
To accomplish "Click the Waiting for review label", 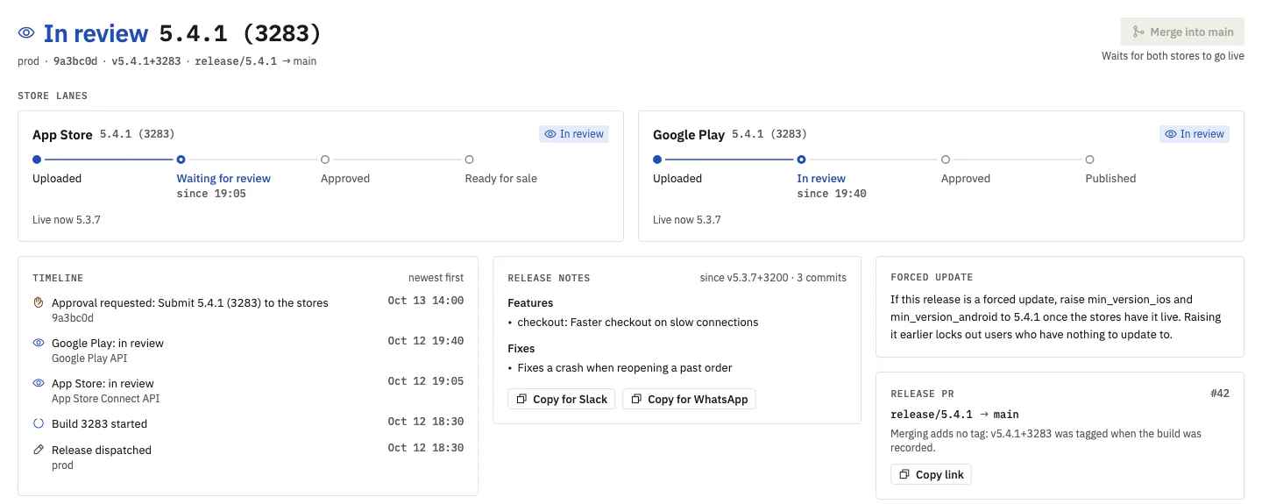I will click(223, 178).
